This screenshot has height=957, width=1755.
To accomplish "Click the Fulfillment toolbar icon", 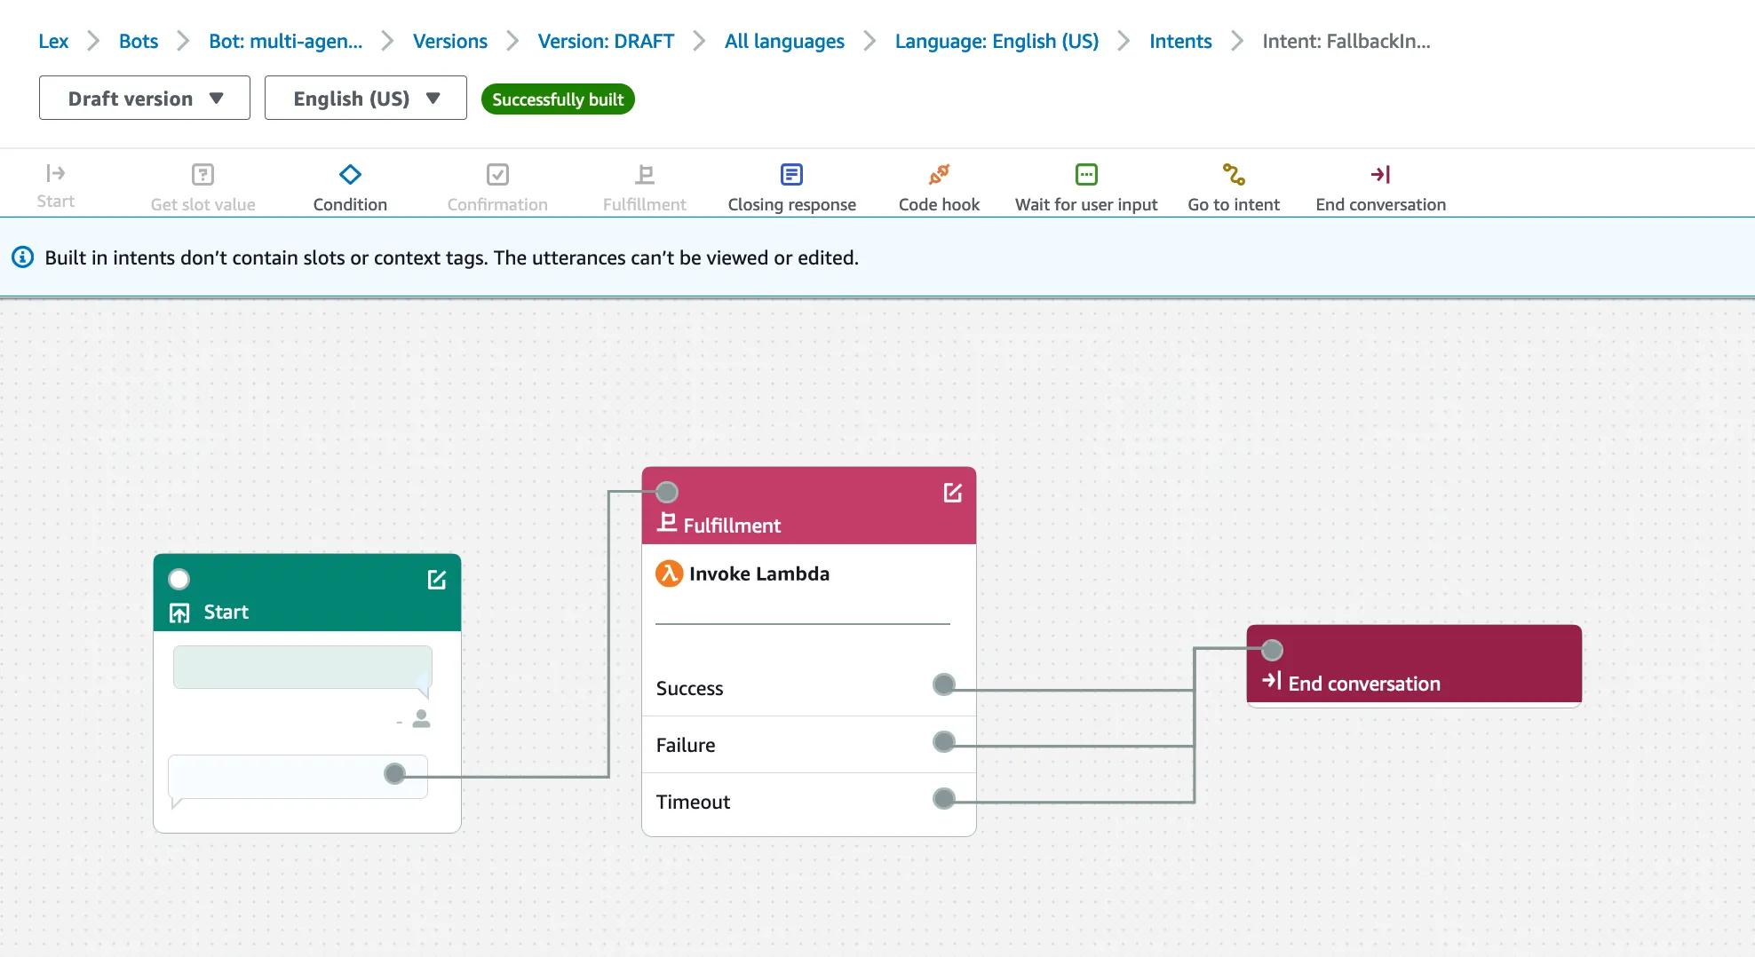I will click(645, 174).
